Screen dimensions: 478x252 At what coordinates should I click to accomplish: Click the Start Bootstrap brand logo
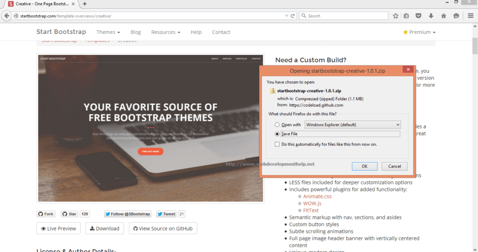pyautogui.click(x=61, y=32)
